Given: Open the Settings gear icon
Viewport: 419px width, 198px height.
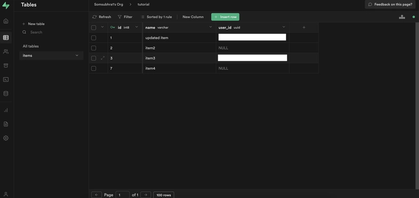Looking at the screenshot, I should [6, 138].
